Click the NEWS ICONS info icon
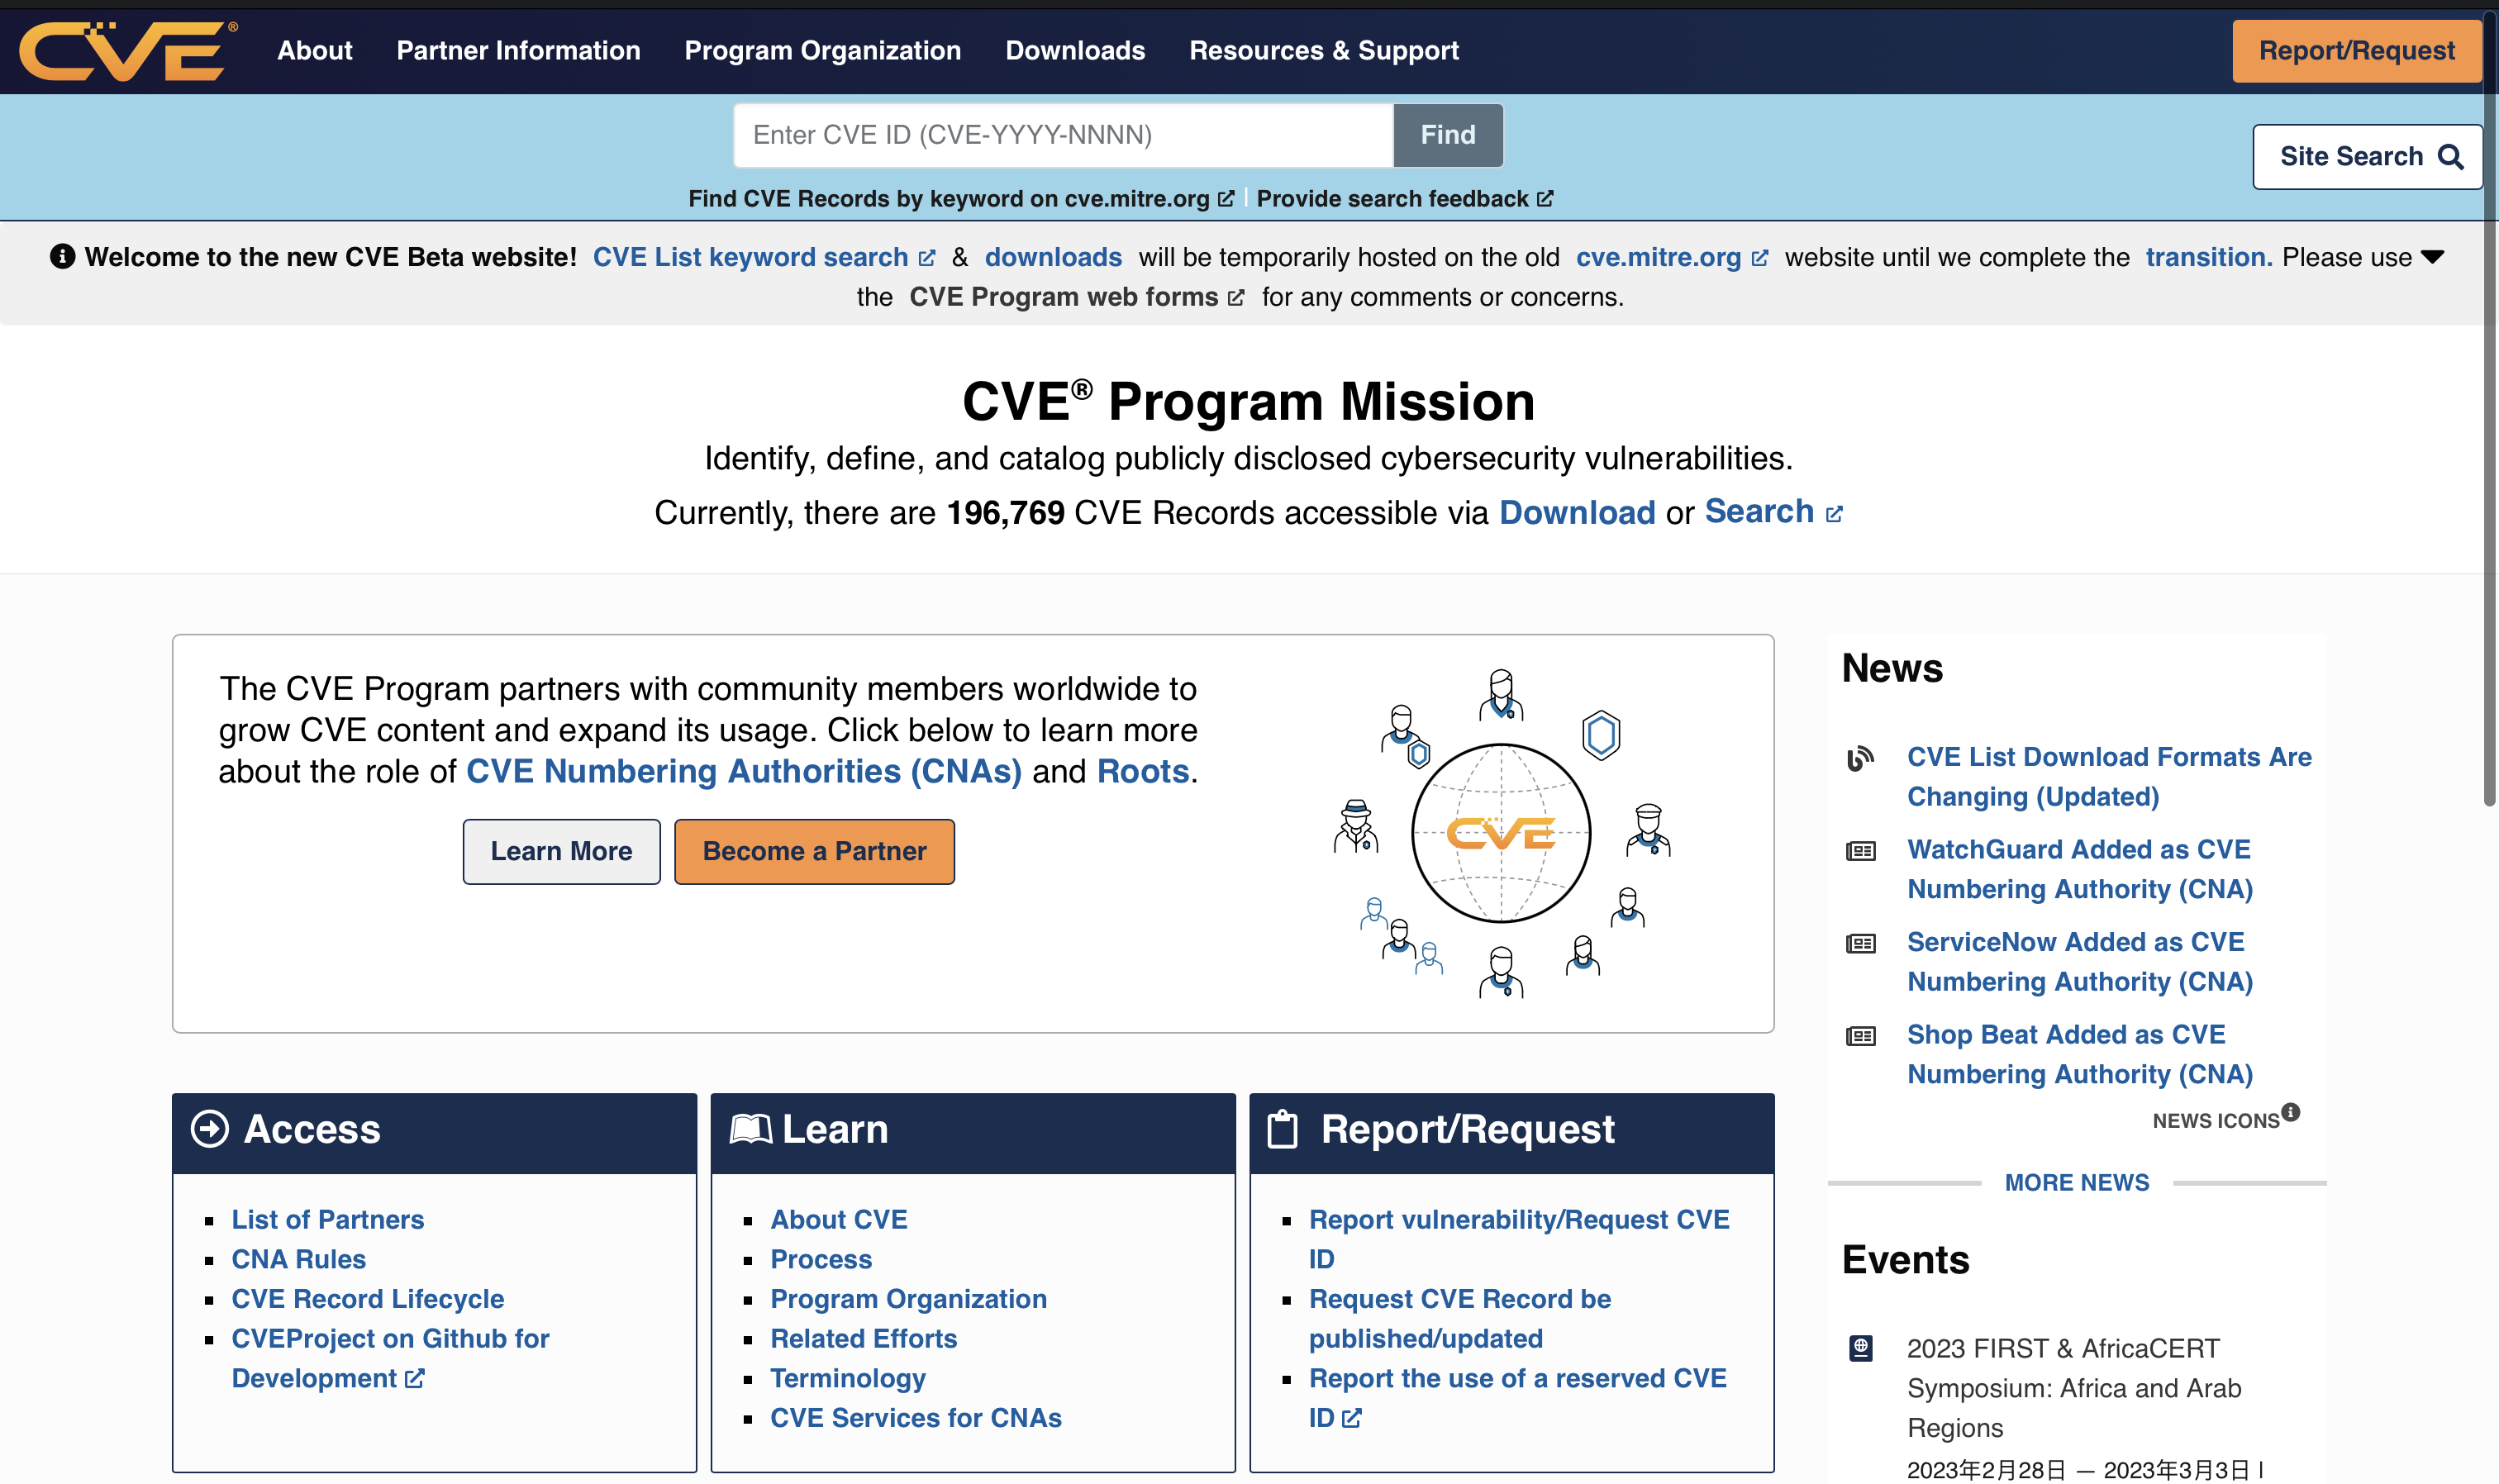2499x1484 pixels. pos(2291,1112)
